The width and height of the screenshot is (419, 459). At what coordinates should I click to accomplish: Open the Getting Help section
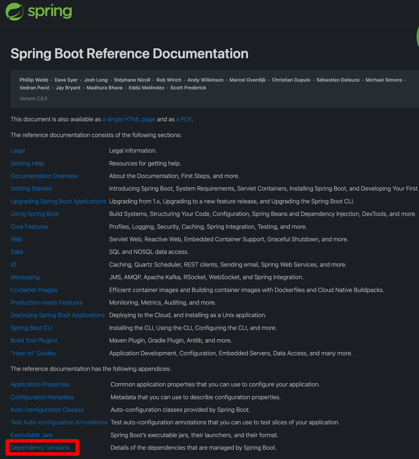27,163
